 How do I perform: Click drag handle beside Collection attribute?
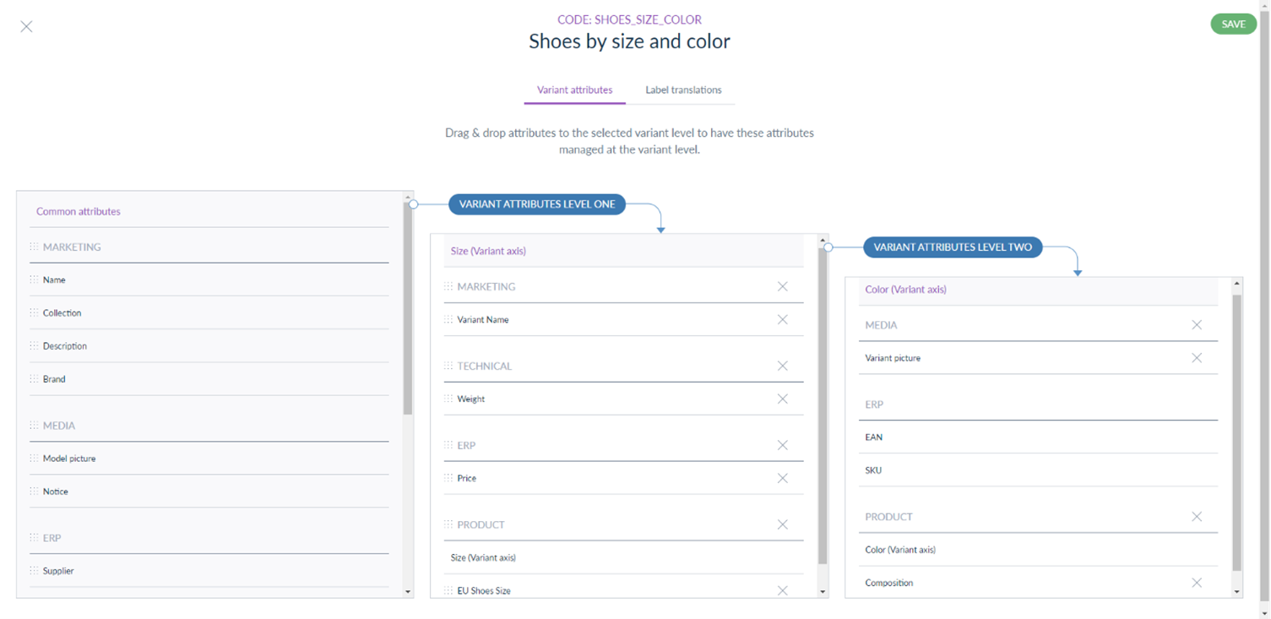click(34, 312)
